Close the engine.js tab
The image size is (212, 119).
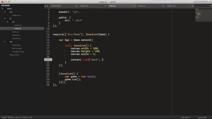[x=105, y=6]
